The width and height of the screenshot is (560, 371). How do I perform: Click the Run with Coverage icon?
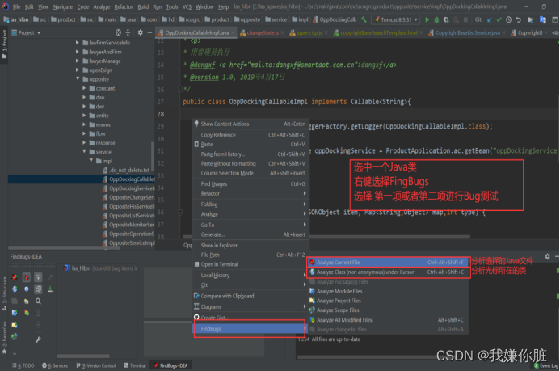click(x=446, y=19)
